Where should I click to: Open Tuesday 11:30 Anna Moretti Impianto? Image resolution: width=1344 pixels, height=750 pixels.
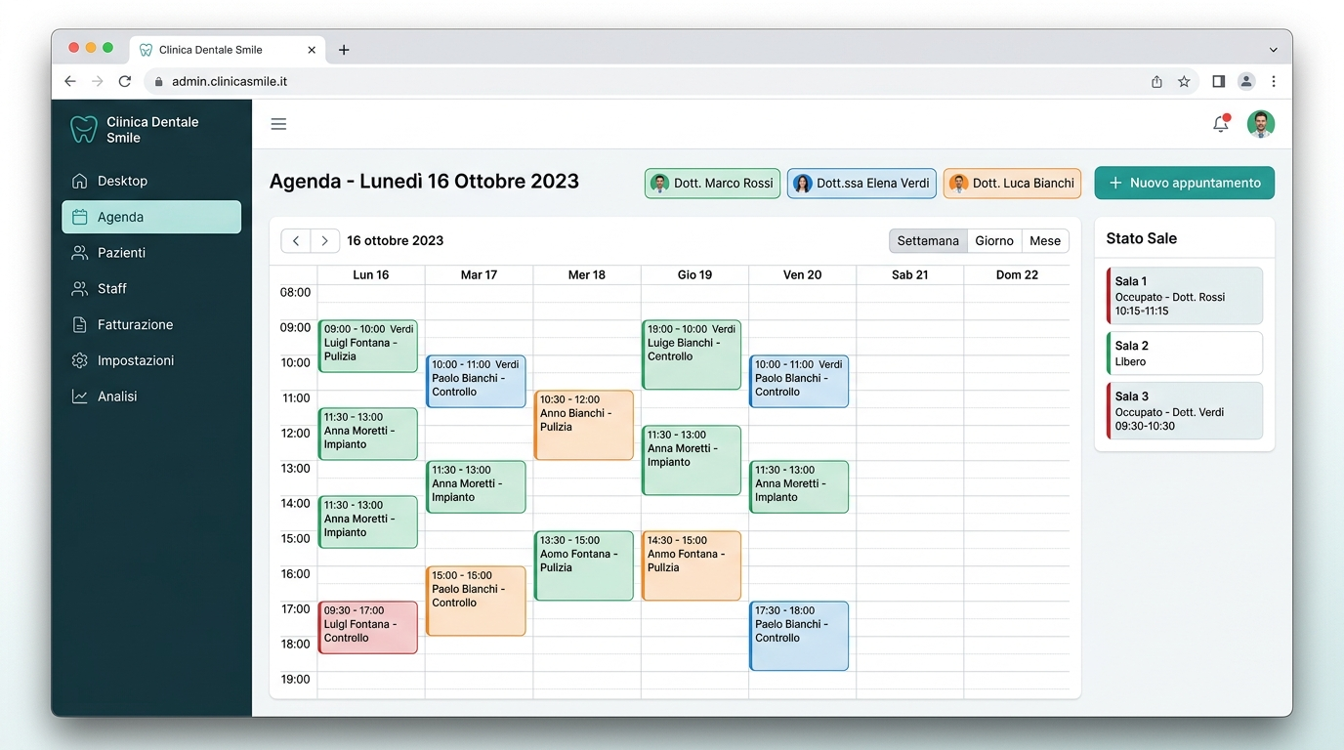coord(476,486)
